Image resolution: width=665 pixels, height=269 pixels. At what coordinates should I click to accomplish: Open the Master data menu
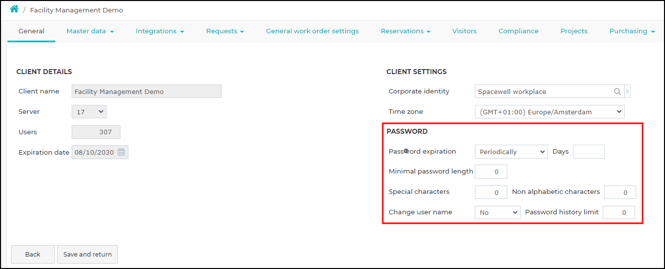click(x=90, y=31)
